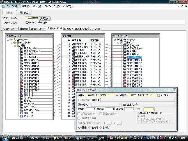Open the ファイル(F) menu
Image resolution: width=188 pixels, height=141 pixels.
pyautogui.click(x=12, y=6)
